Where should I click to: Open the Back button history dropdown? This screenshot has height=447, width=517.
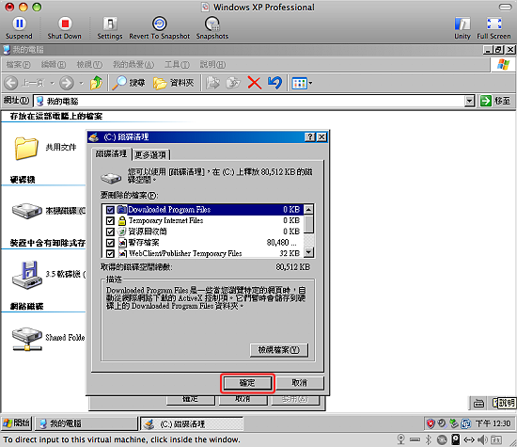tap(52, 83)
